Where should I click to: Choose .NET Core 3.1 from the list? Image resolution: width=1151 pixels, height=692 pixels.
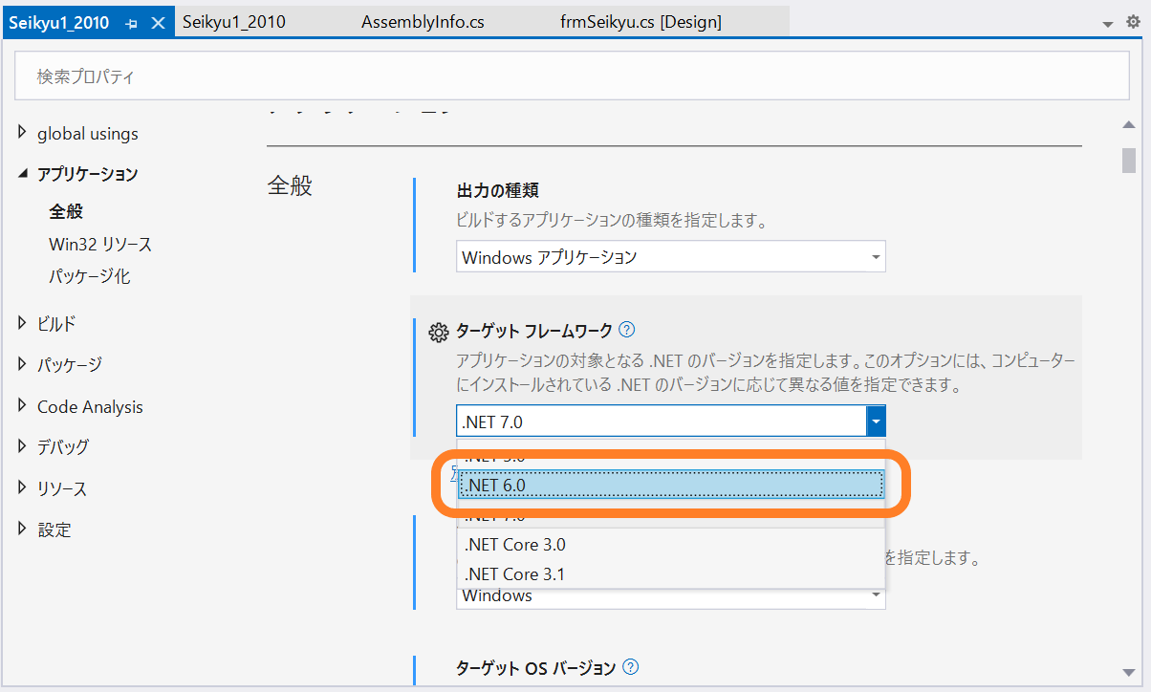pyautogui.click(x=671, y=573)
